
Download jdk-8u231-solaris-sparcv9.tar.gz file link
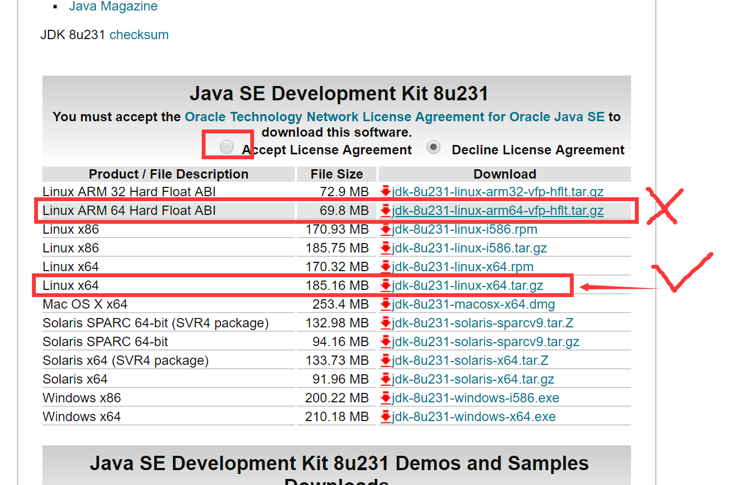pos(486,342)
